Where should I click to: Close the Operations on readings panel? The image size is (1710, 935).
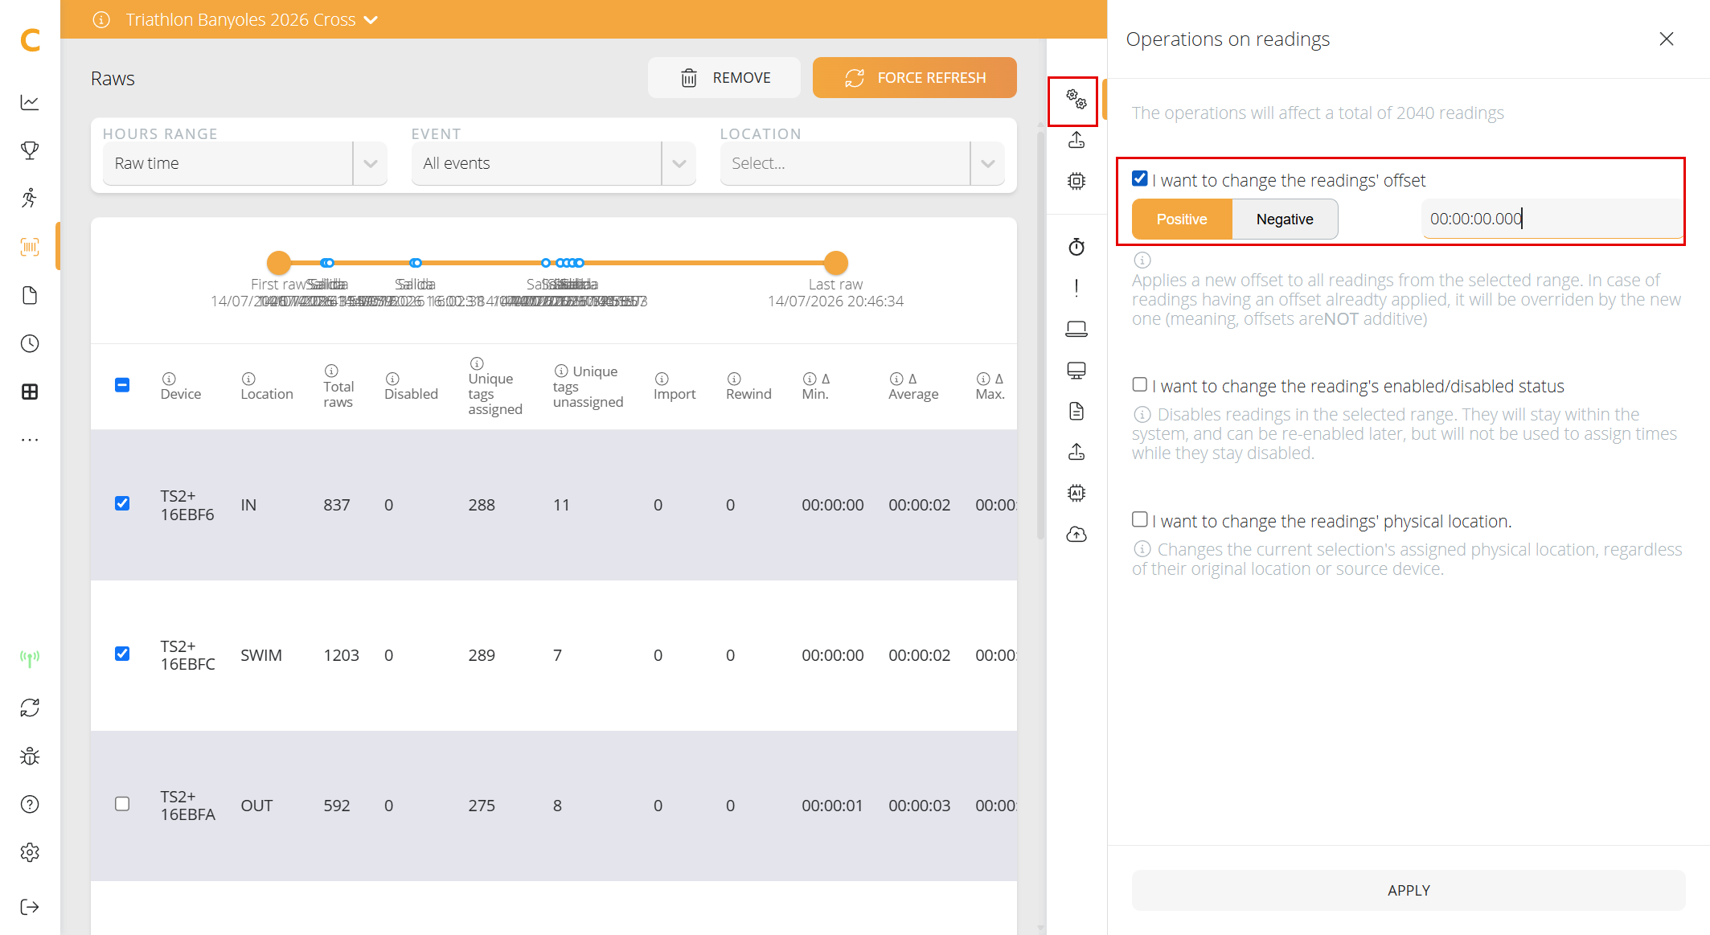[1667, 39]
